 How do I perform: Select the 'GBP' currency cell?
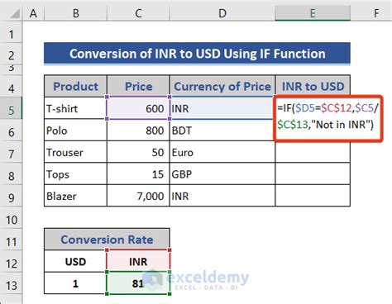click(222, 173)
